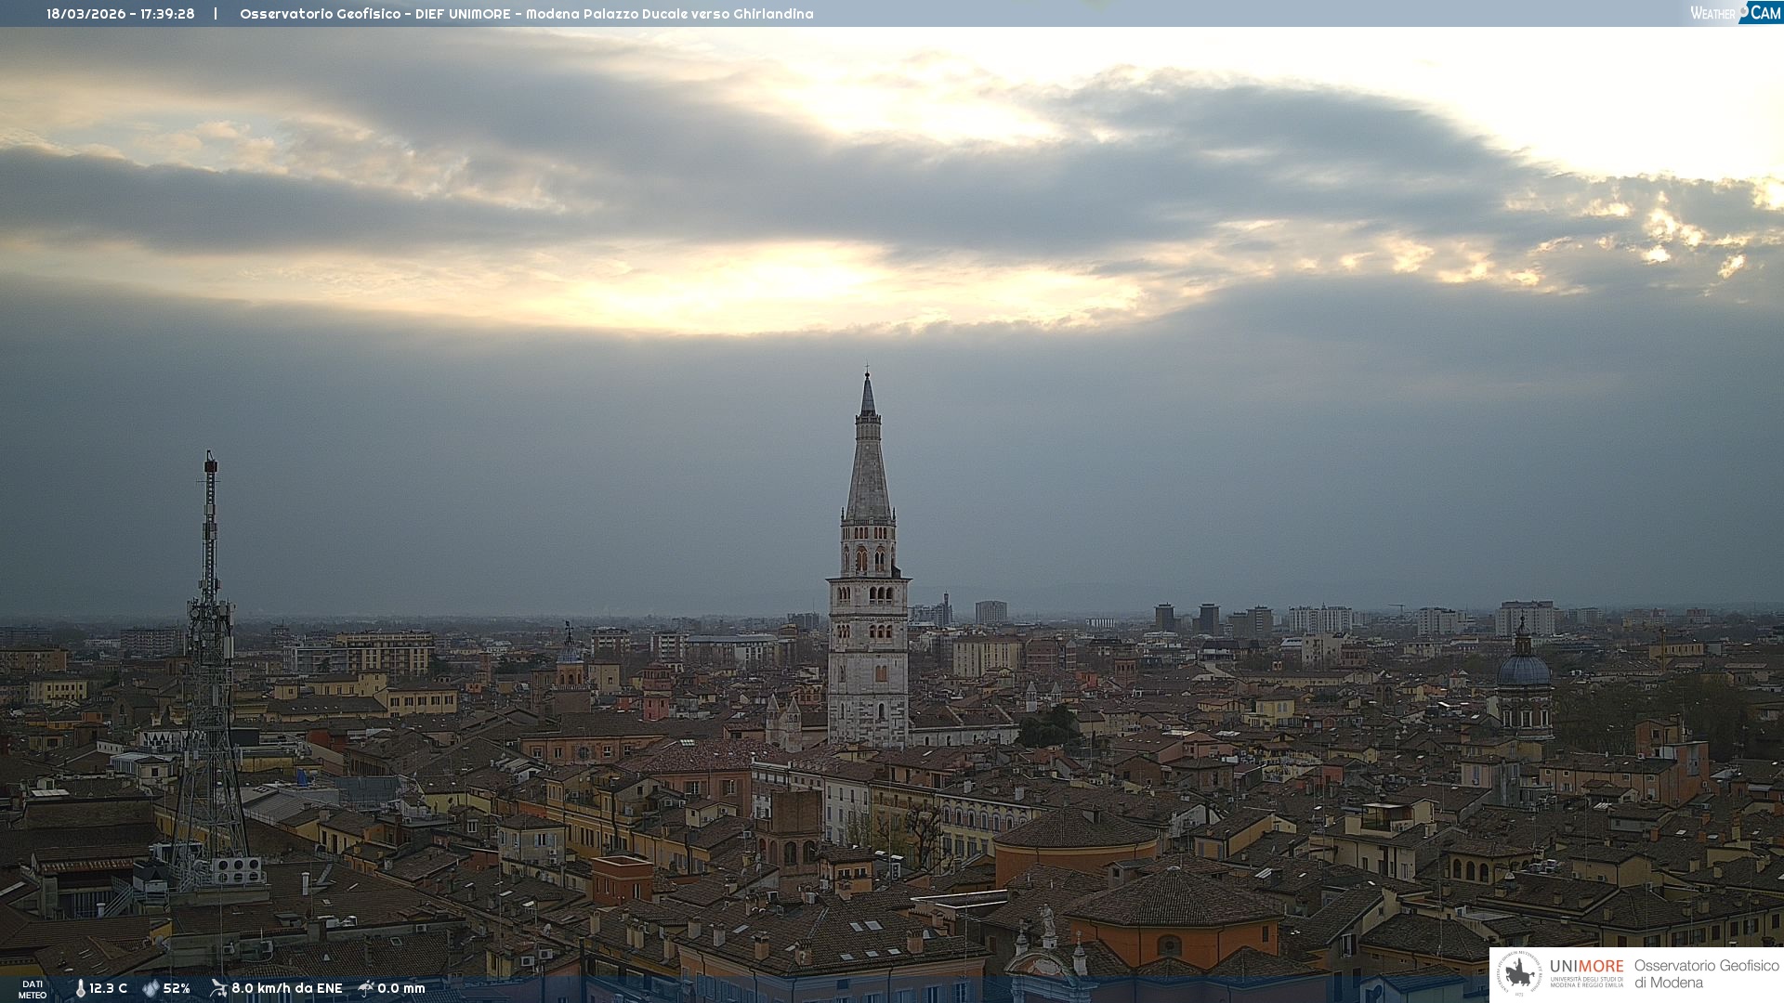Click the 52% humidity value
Viewport: 1784px width, 1003px height.
(177, 988)
